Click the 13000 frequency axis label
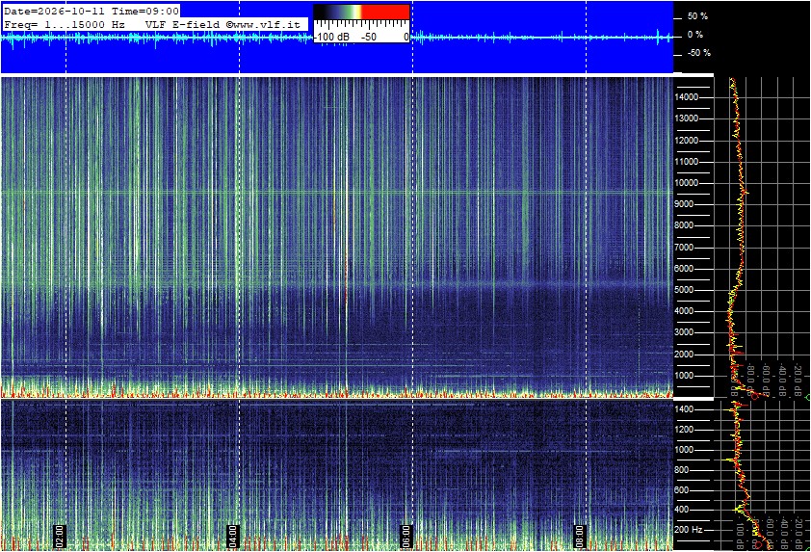The image size is (811, 552). pyautogui.click(x=687, y=118)
